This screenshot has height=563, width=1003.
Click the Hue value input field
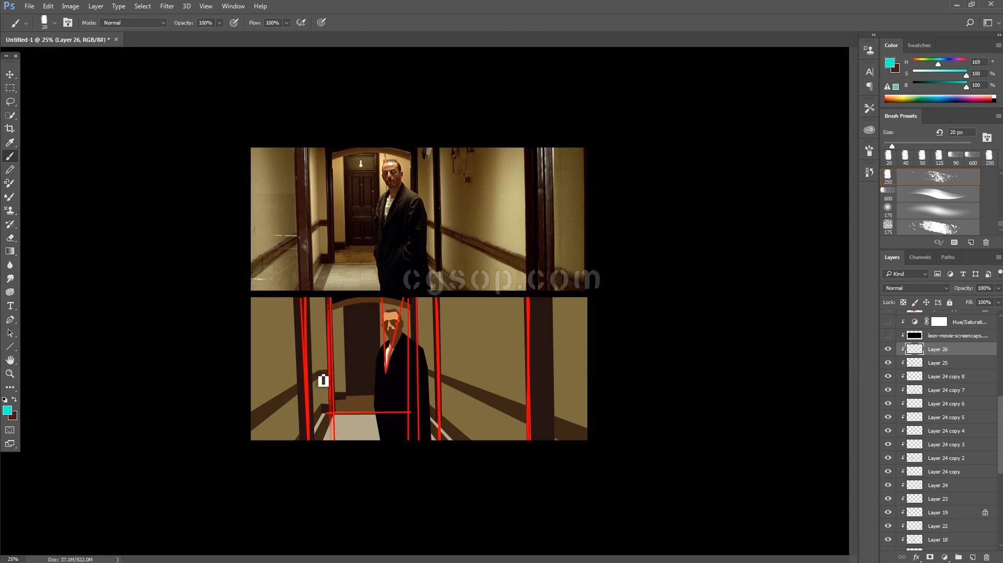pos(978,62)
